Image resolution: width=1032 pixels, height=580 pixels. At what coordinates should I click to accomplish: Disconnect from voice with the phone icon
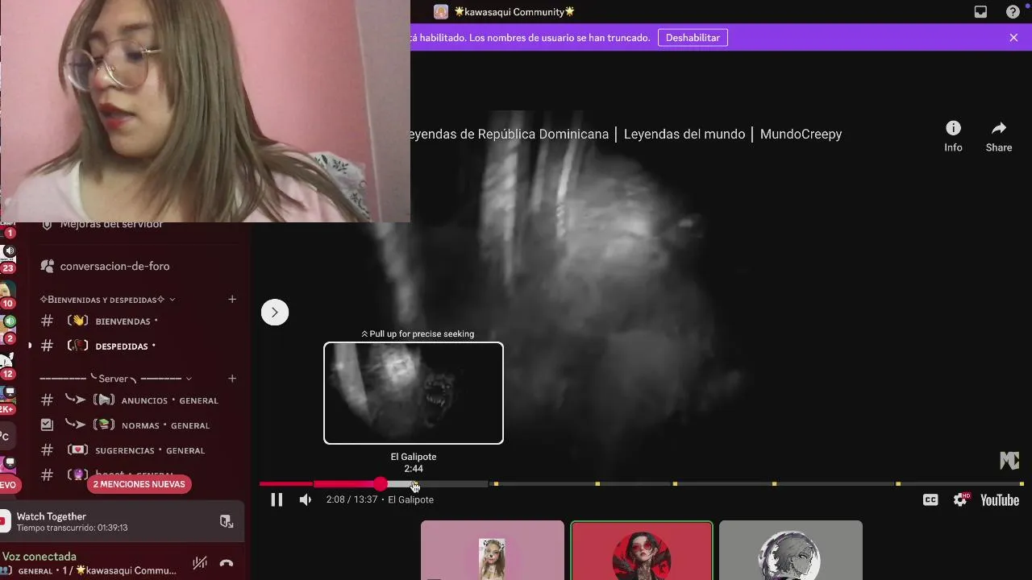(x=227, y=563)
